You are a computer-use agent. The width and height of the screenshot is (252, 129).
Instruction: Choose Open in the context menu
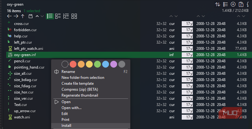click(91, 102)
